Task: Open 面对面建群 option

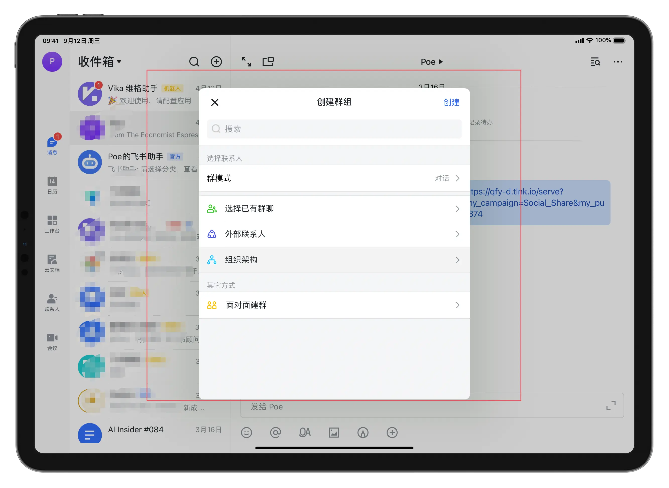Action: 334,305
